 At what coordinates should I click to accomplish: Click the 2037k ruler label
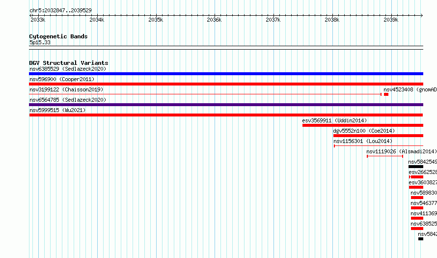(x=273, y=20)
